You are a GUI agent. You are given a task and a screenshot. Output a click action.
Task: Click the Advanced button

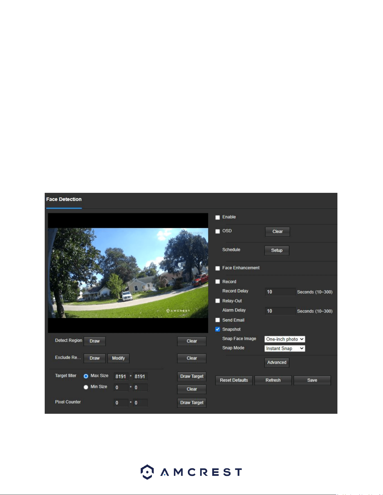[x=277, y=363]
